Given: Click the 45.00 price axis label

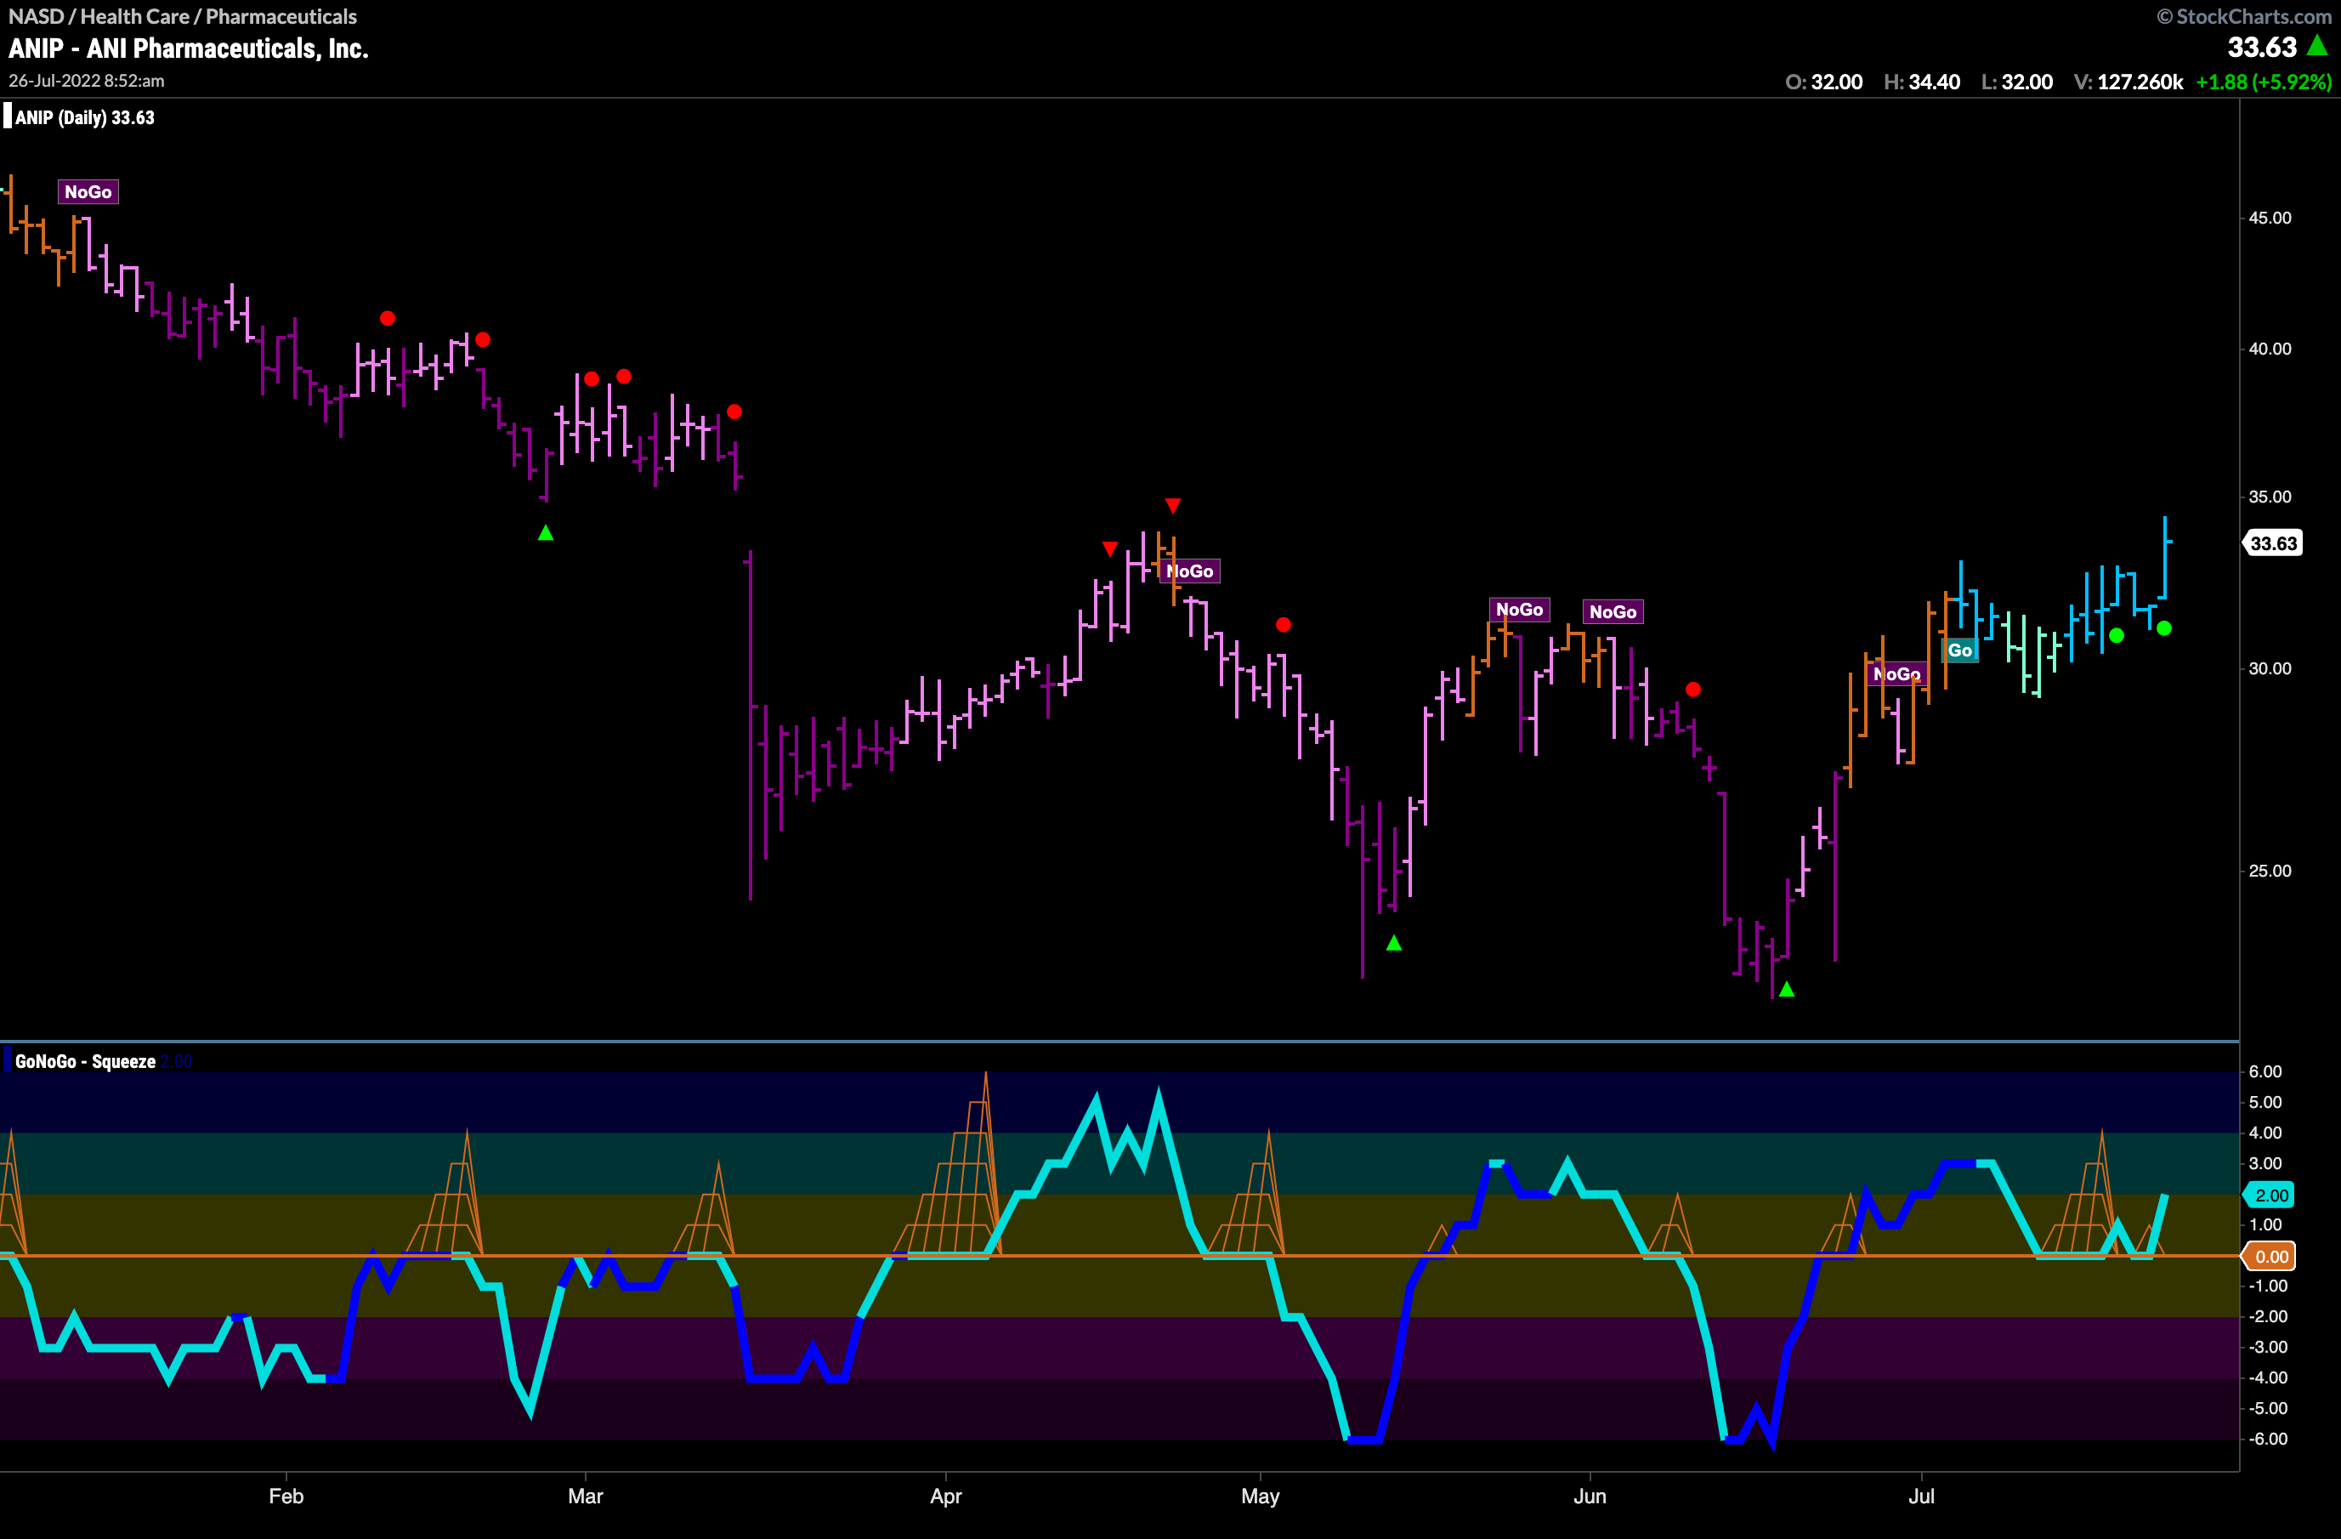Looking at the screenshot, I should click(2270, 218).
